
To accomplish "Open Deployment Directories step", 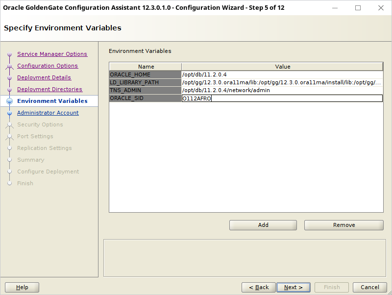I will pyautogui.click(x=49, y=89).
